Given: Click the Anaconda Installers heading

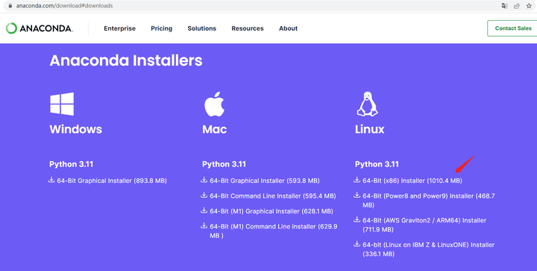Looking at the screenshot, I should click(x=126, y=60).
